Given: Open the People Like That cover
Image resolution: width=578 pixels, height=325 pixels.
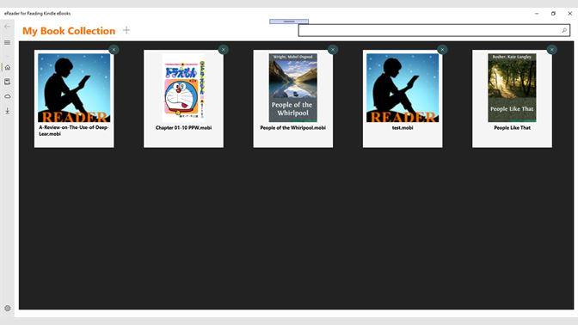Looking at the screenshot, I should coord(512,88).
